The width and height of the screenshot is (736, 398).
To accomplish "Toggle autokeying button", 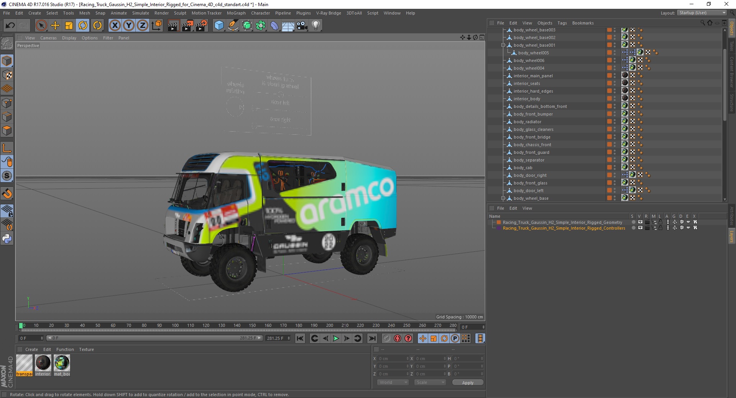I will click(398, 338).
